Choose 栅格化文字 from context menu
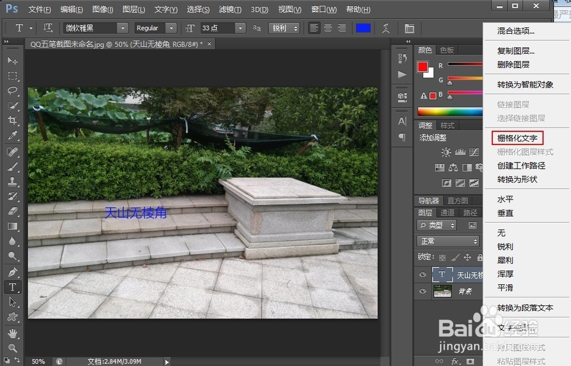The width and height of the screenshot is (571, 366). [x=517, y=138]
